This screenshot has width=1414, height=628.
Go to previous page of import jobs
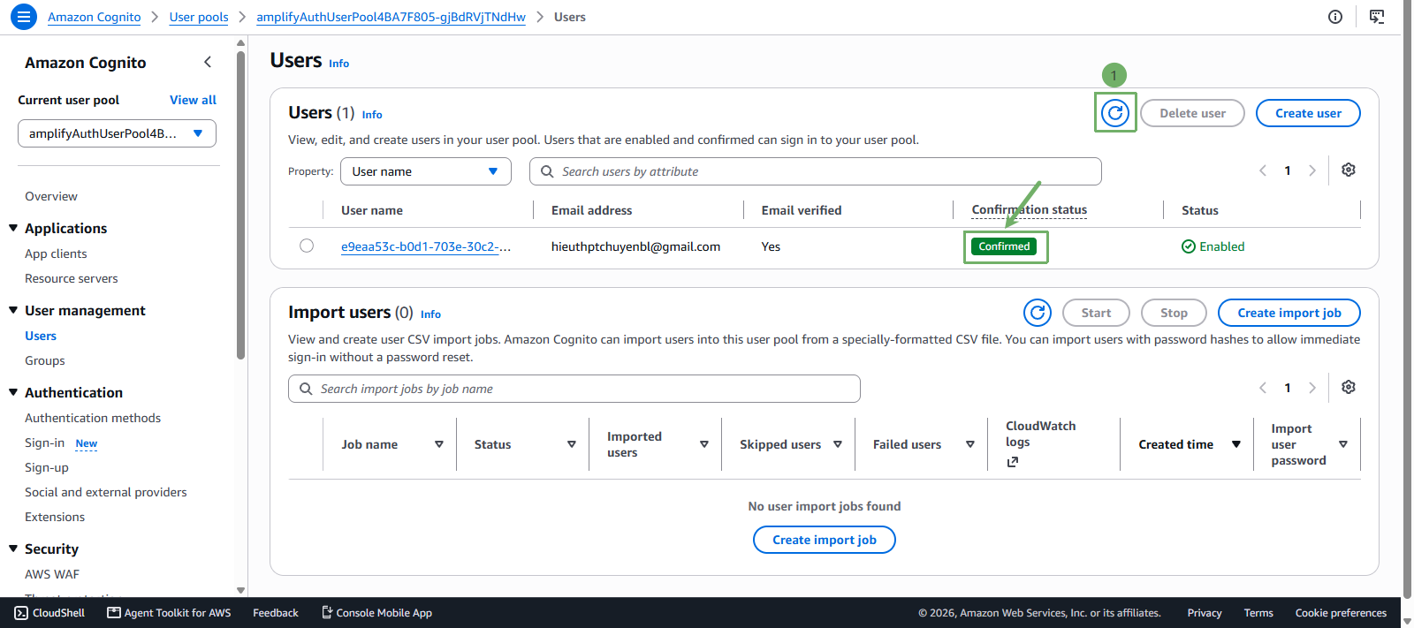point(1263,388)
